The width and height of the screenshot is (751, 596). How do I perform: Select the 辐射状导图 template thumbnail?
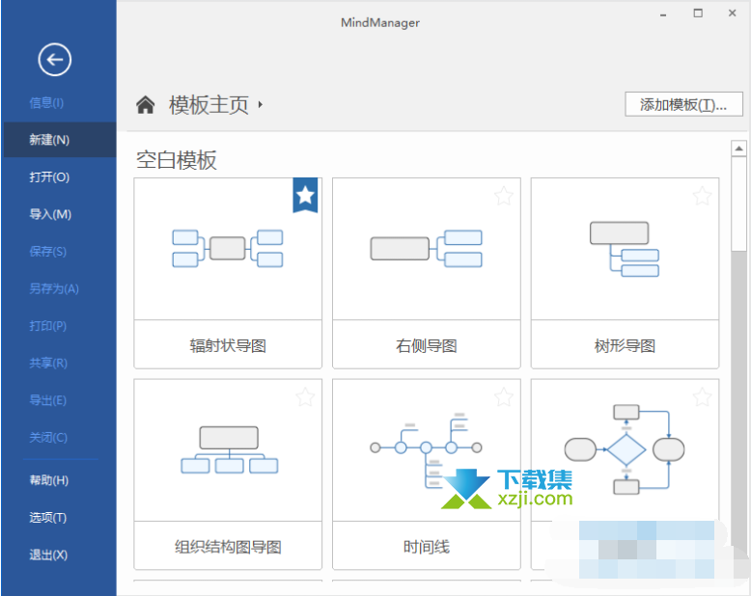pos(228,249)
